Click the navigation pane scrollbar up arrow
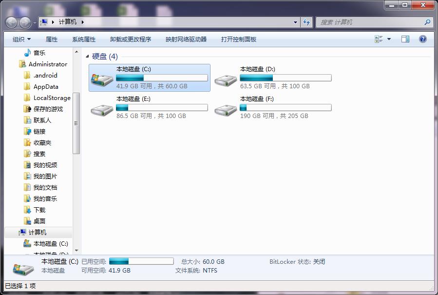The height and width of the screenshot is (295, 438). point(76,52)
